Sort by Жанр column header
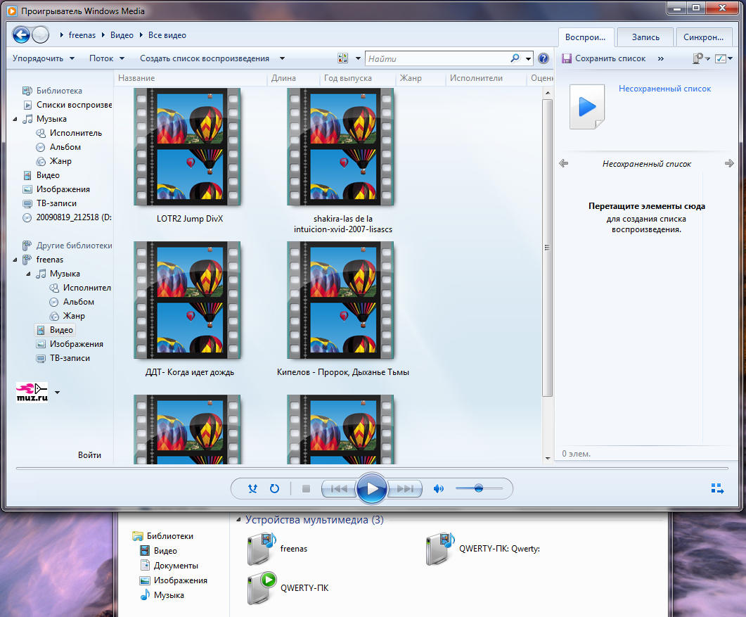The height and width of the screenshot is (617, 746). 420,78
